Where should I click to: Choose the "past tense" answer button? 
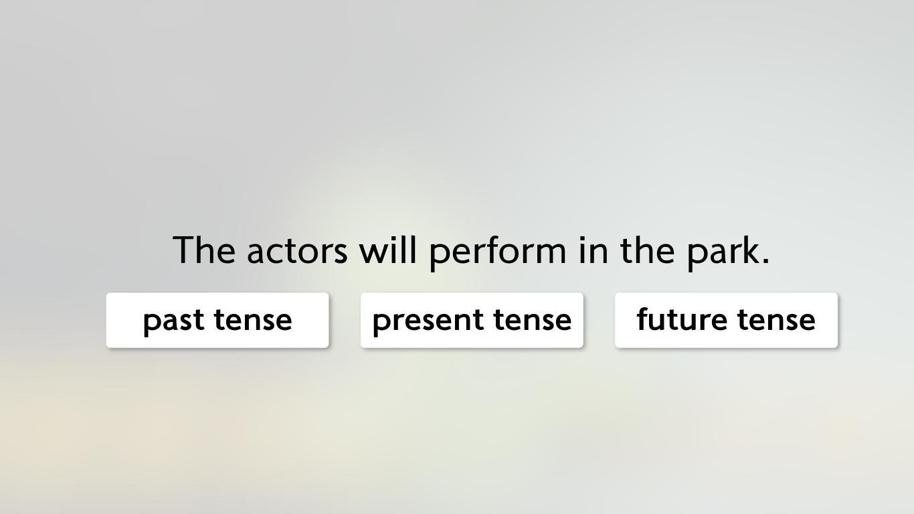click(x=217, y=320)
